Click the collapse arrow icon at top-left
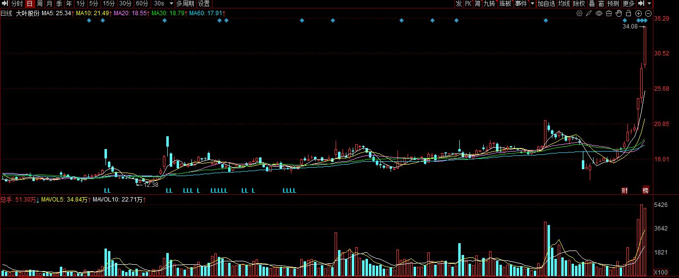This screenshot has height=278, width=679. [4, 3]
